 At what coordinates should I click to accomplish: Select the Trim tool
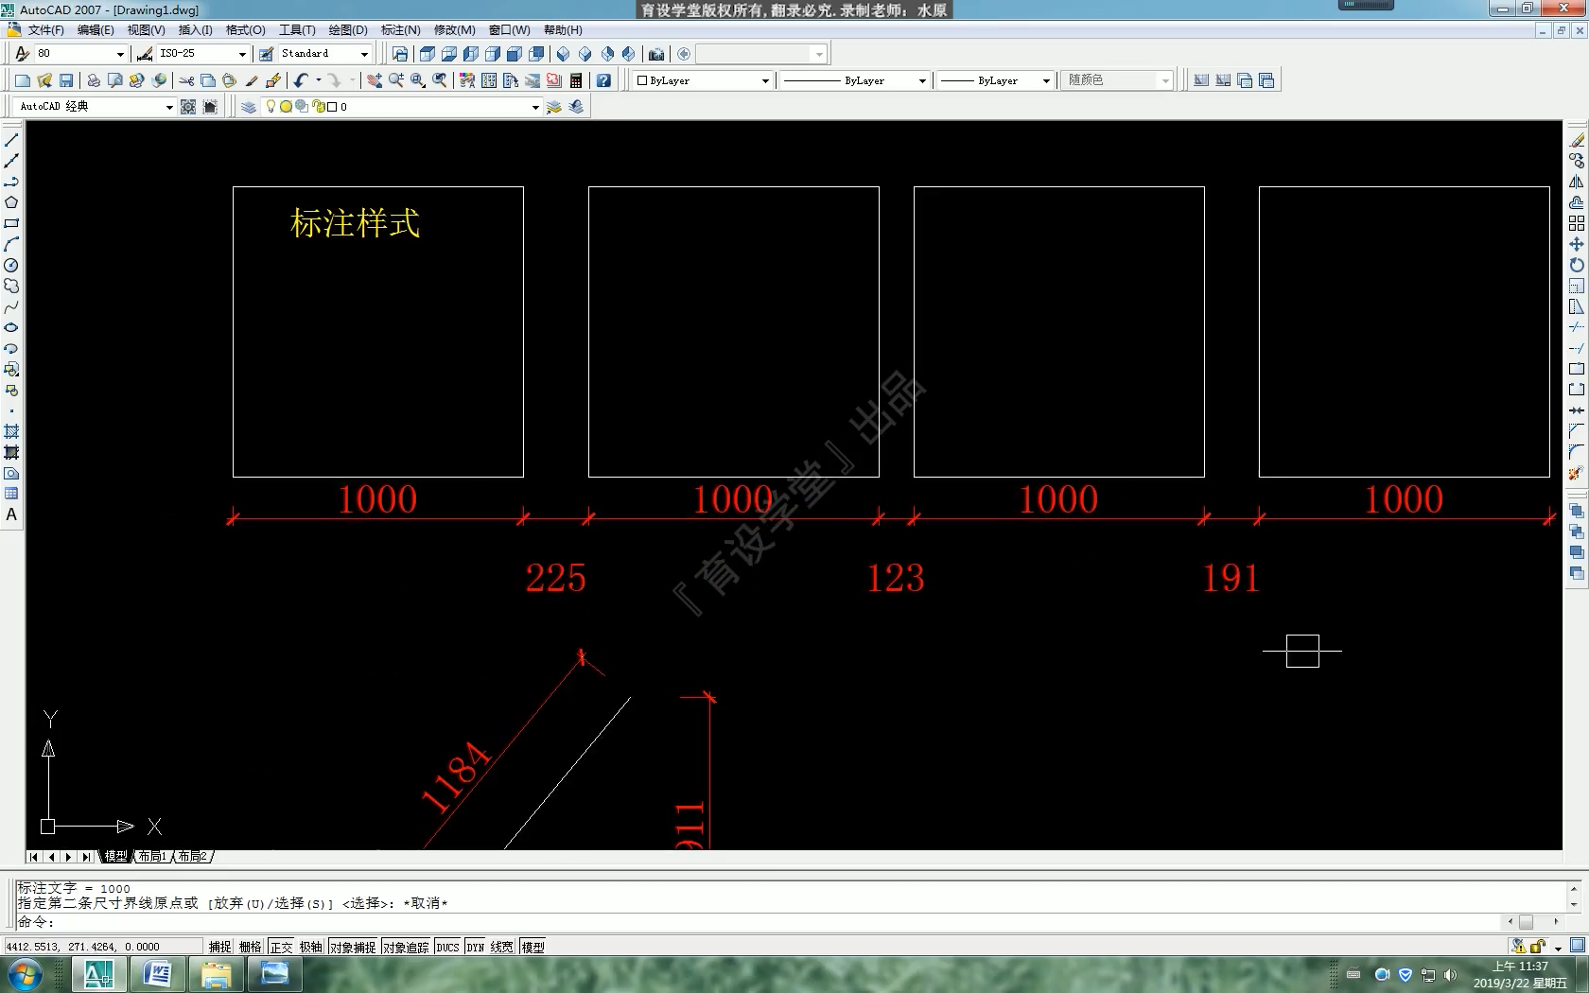coord(1577,327)
